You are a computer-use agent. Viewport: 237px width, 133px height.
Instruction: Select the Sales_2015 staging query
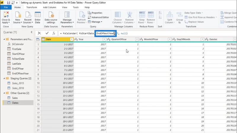pos(18,83)
